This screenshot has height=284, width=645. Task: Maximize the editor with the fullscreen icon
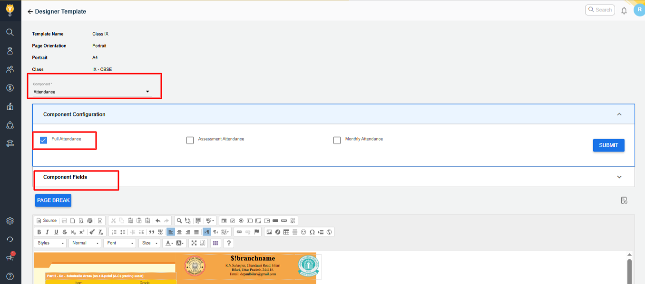click(194, 243)
